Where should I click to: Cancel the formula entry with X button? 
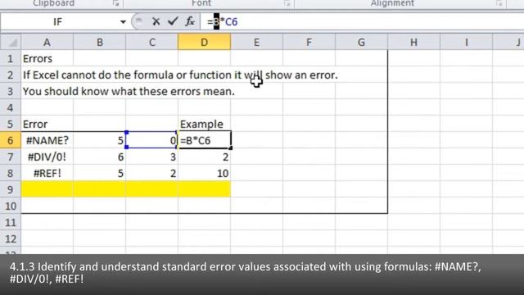(156, 22)
